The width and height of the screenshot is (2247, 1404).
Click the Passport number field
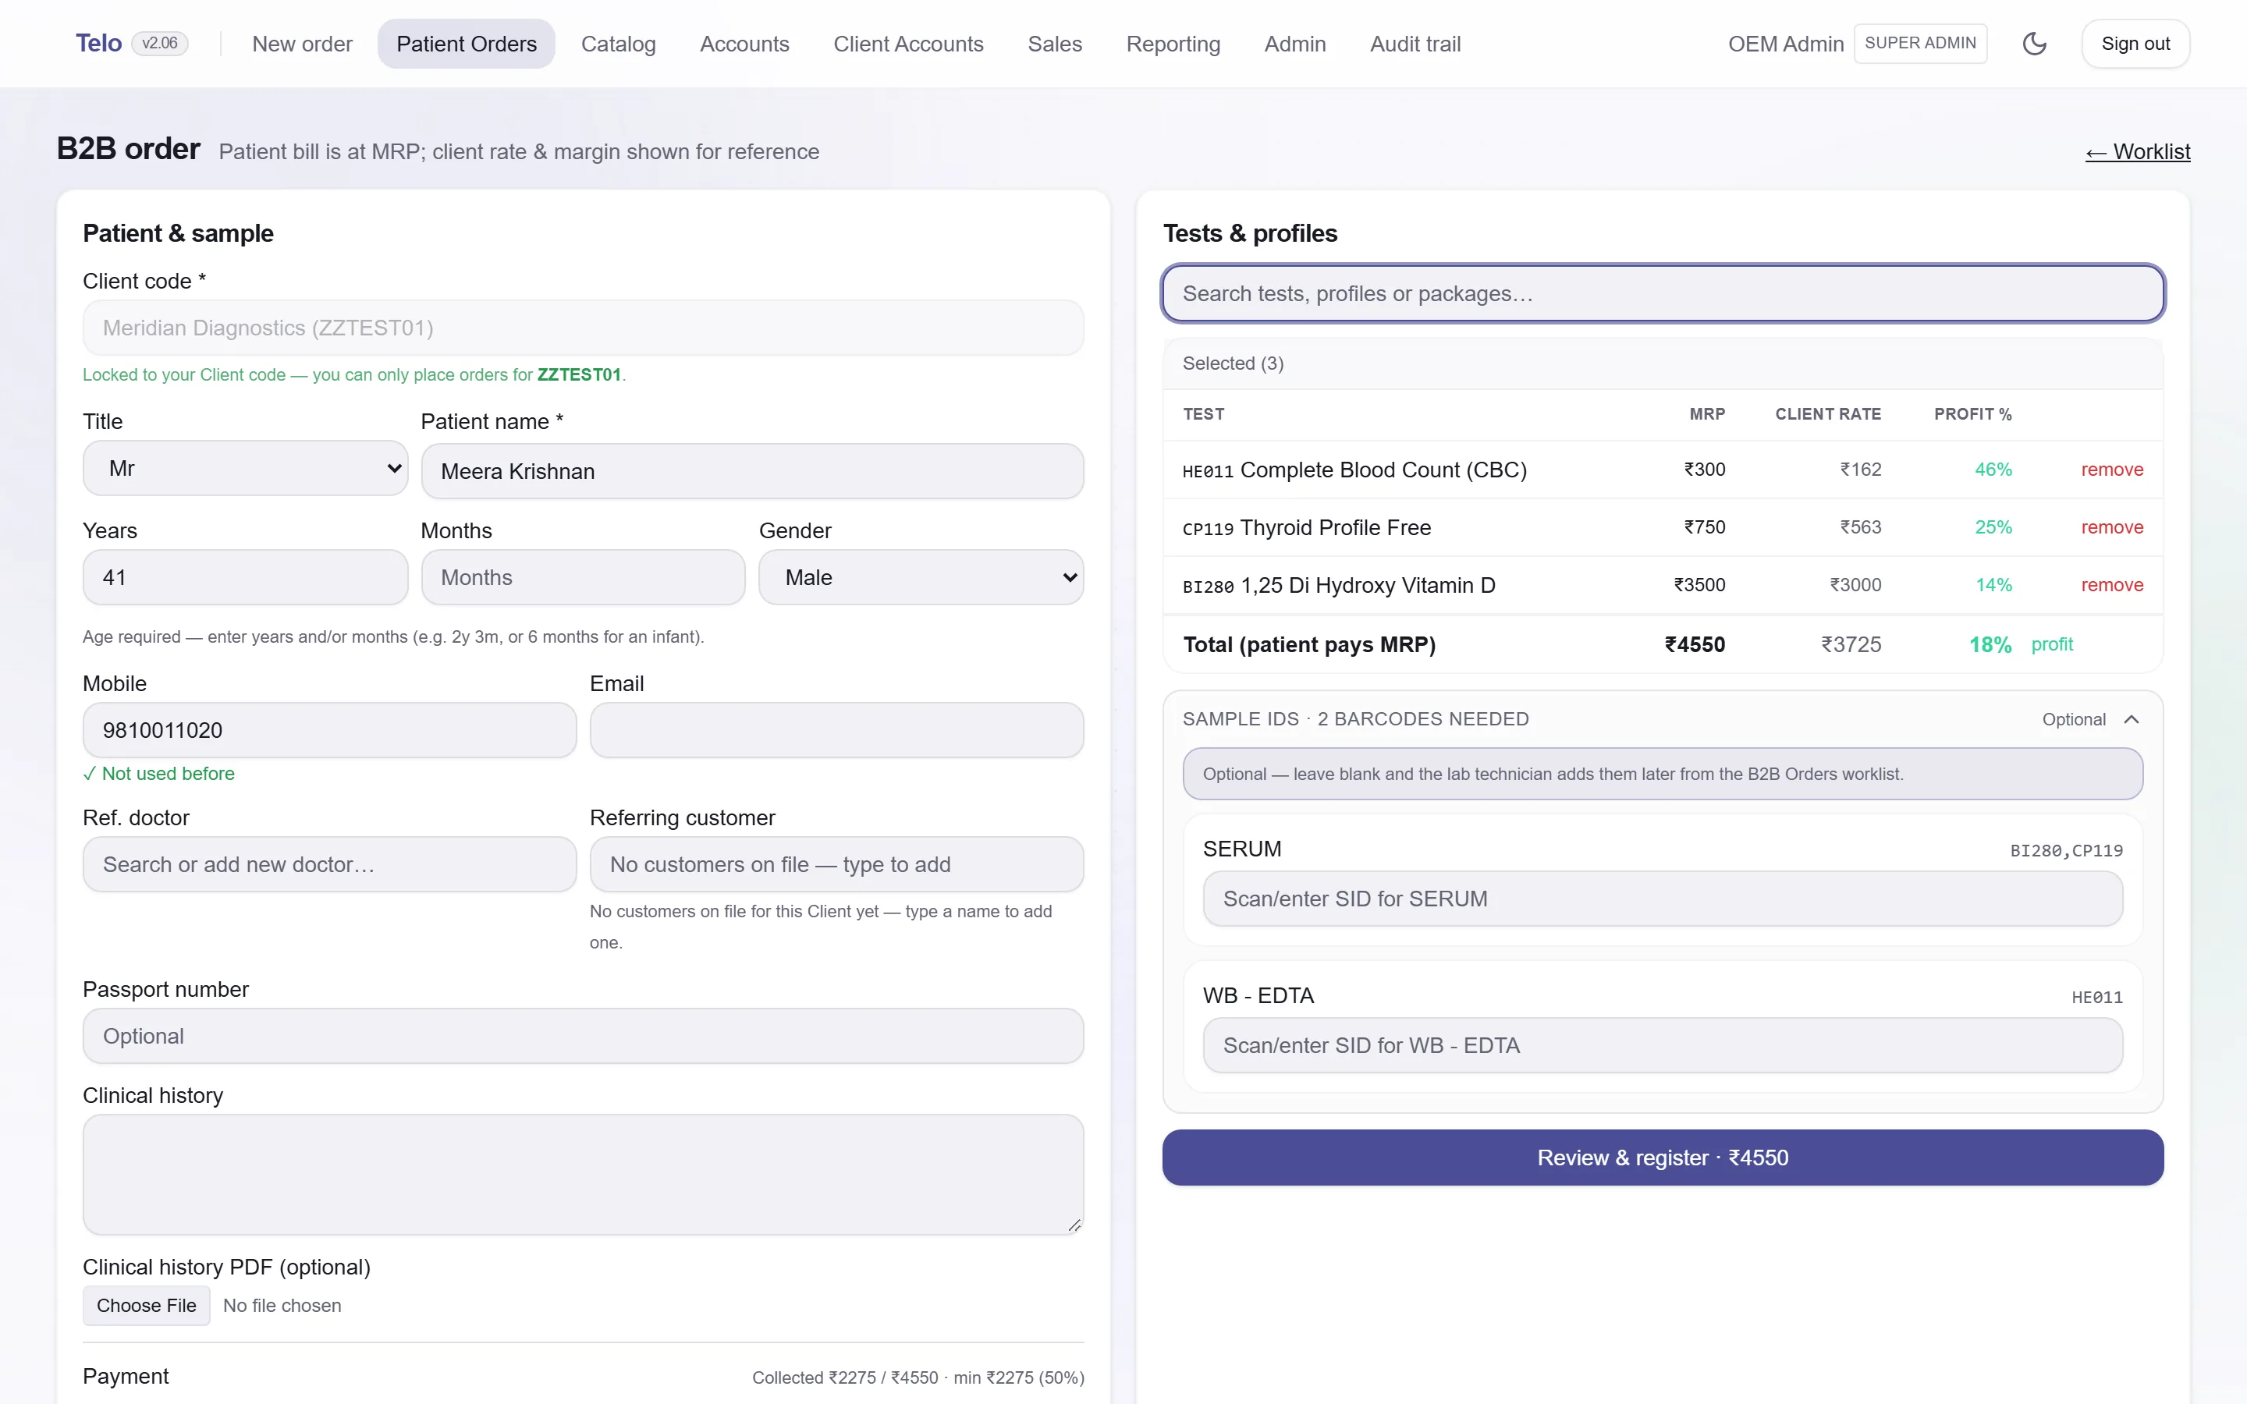coord(583,1037)
